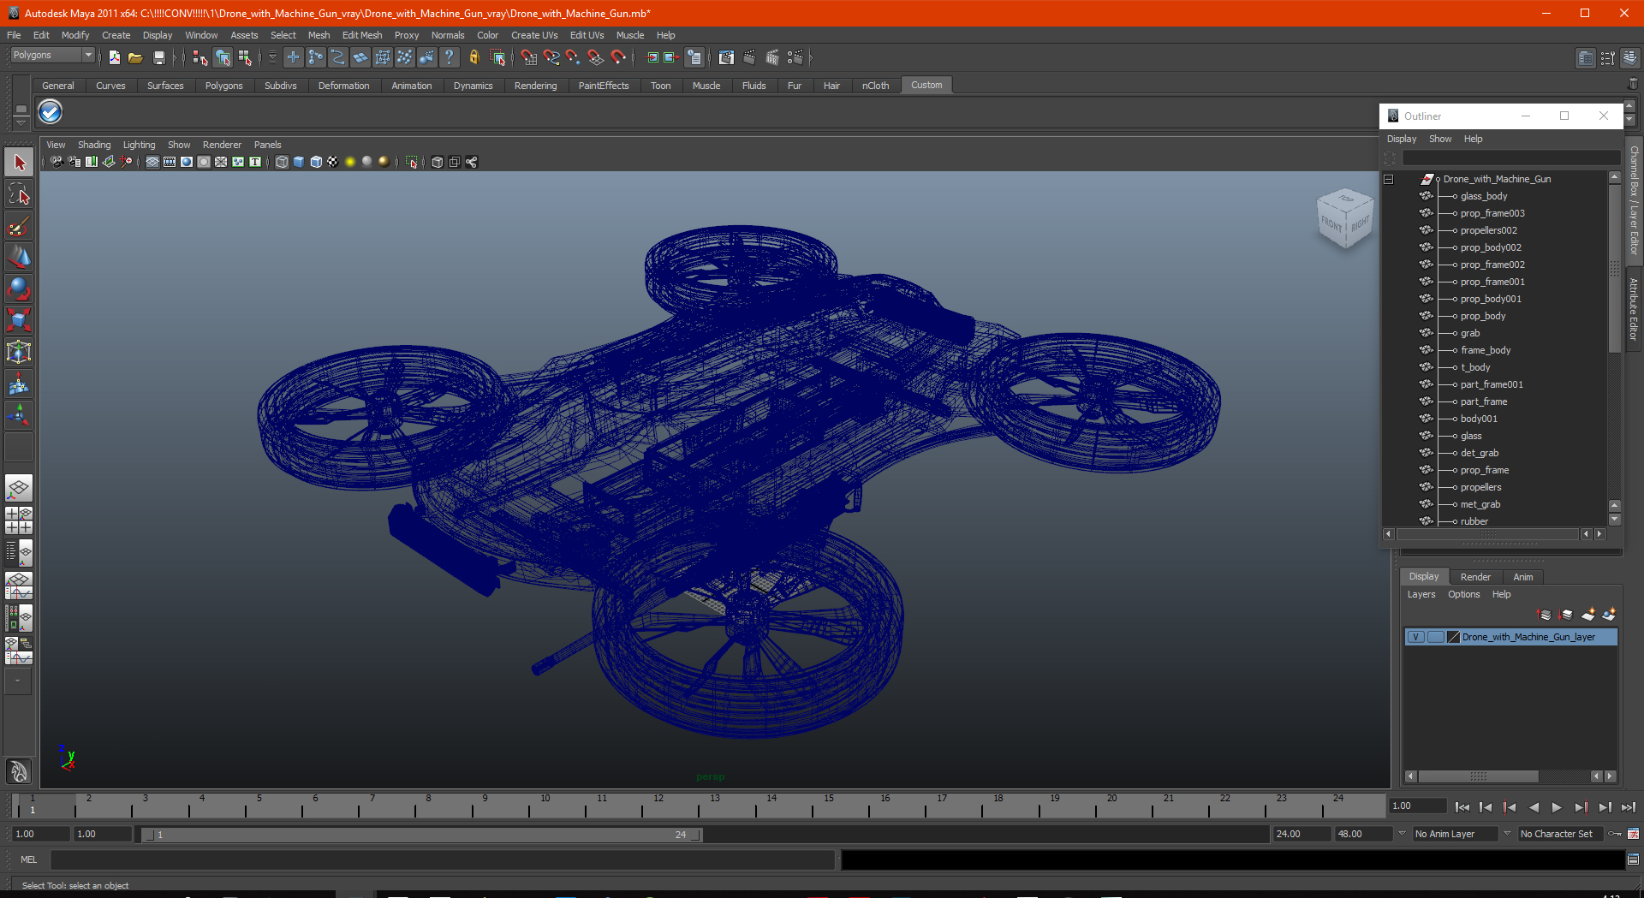Click play backwards button

[1533, 806]
